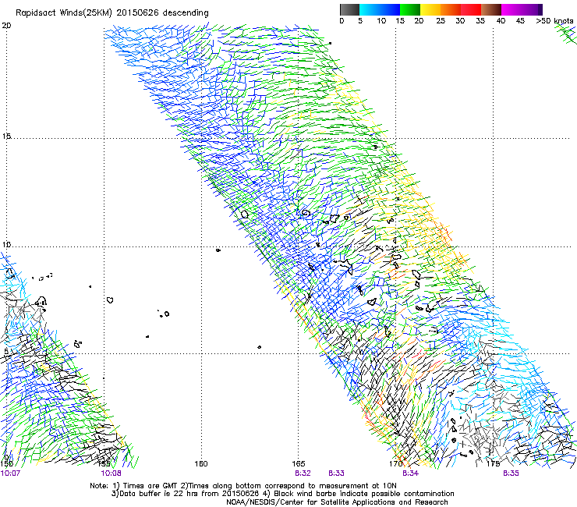The height and width of the screenshot is (507, 577).
Task: Click the '25' label under the color scale
Action: pyautogui.click(x=441, y=21)
